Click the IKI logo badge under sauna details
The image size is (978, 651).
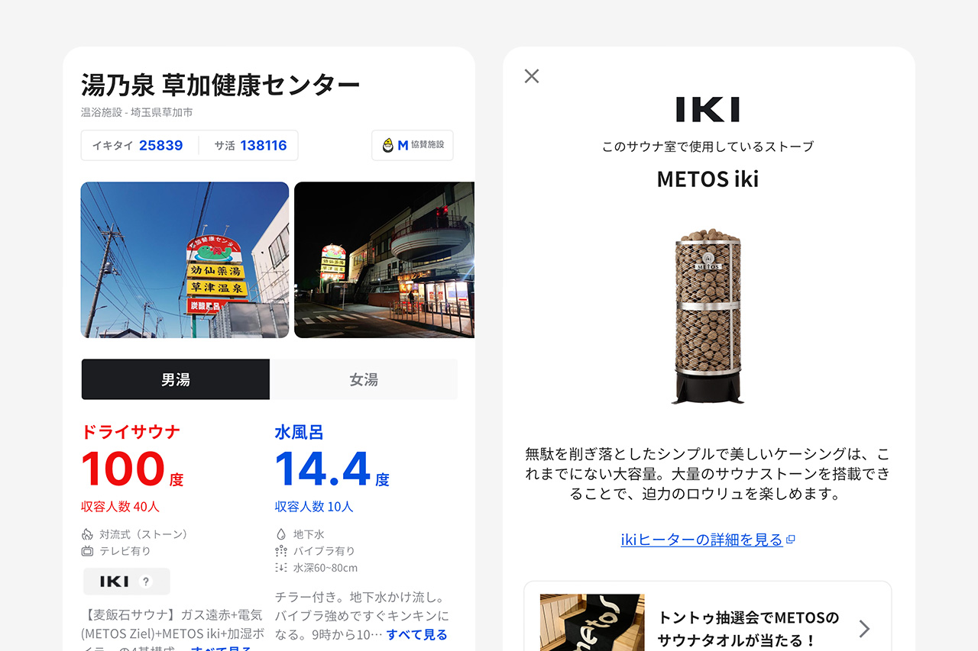(127, 582)
